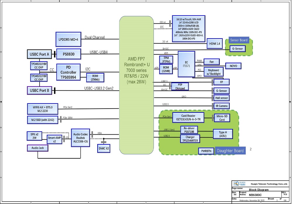This screenshot has width=293, height=204.
Task: Select the Keyboard w/ Backlight block
Action: [214, 72]
